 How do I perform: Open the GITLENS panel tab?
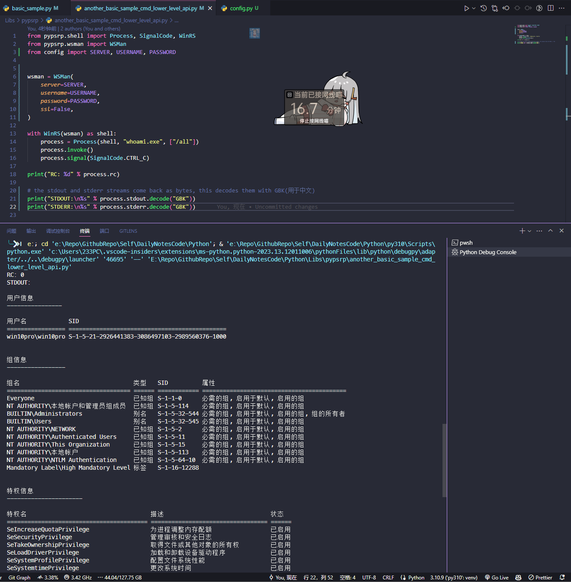tap(129, 231)
